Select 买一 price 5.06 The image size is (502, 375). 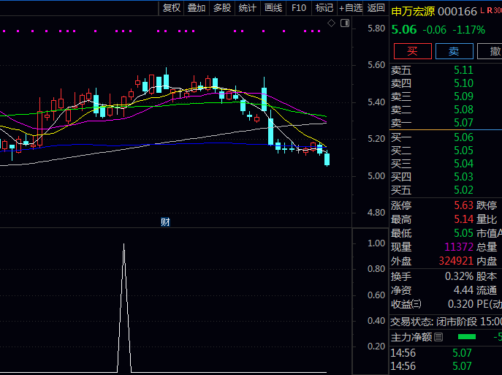pyautogui.click(x=463, y=137)
